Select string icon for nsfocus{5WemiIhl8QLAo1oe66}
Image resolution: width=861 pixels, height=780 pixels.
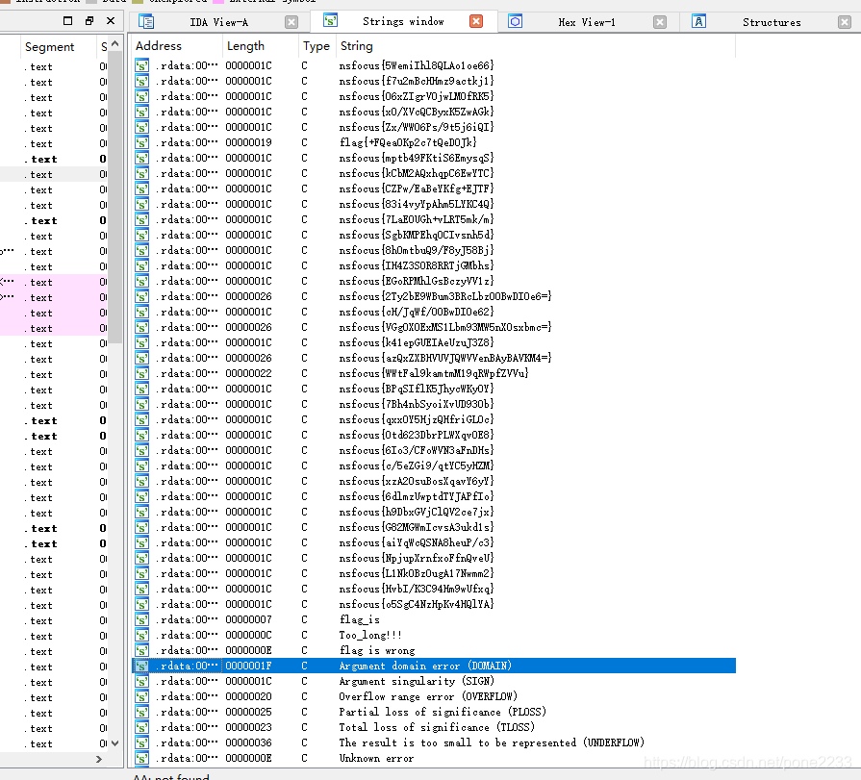pos(141,65)
